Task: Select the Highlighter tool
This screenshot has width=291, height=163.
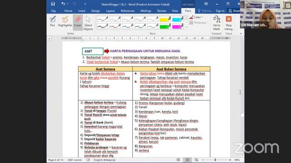Action: pyautogui.click(x=65, y=21)
